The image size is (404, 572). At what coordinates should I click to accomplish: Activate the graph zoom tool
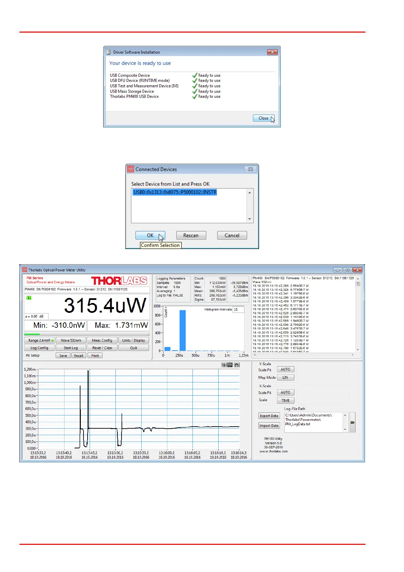(230, 365)
